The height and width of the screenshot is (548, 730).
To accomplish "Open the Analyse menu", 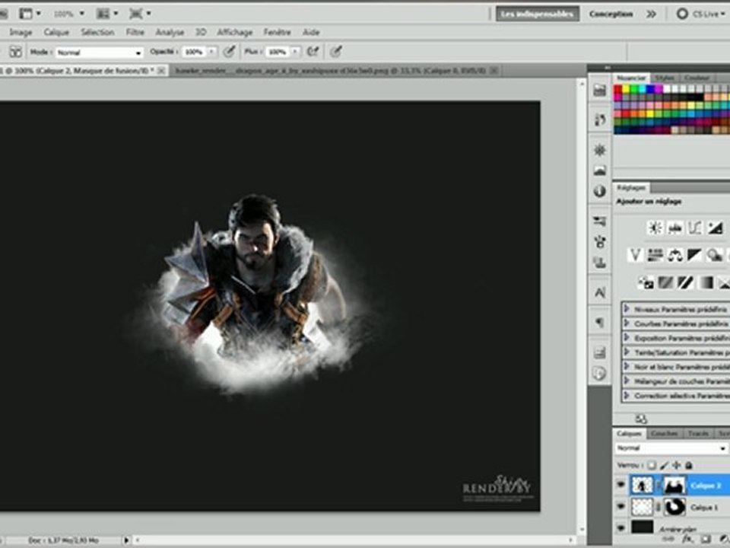I will (170, 32).
